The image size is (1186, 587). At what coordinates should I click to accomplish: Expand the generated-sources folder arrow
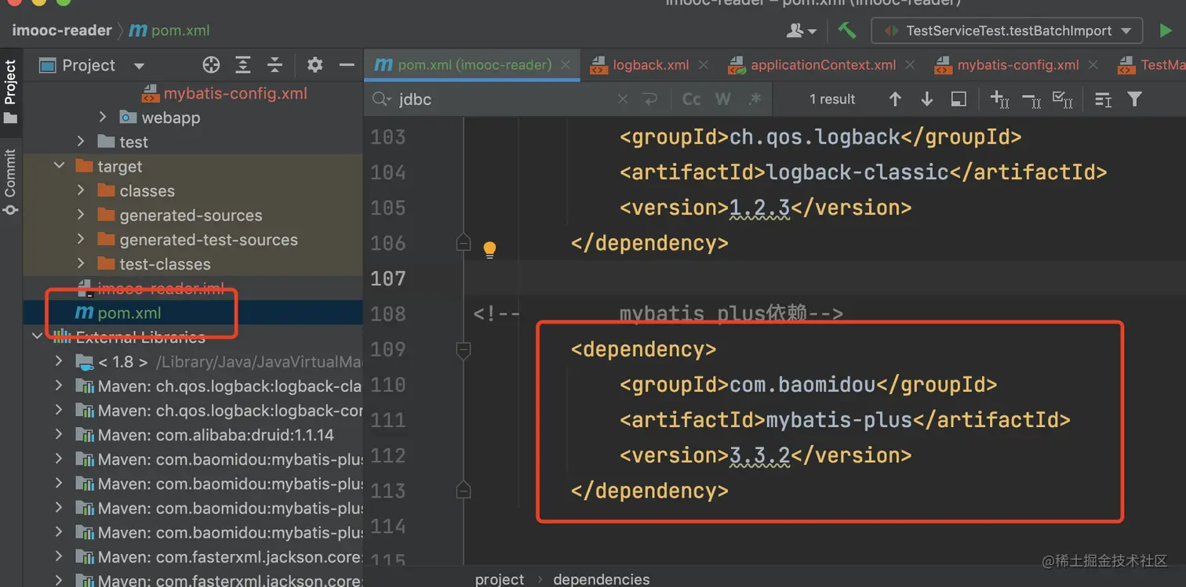click(x=81, y=215)
